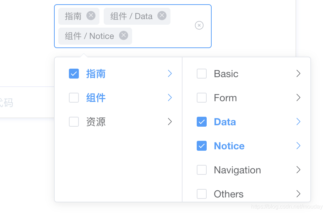Expand the 资源 submenu via its arrow
The height and width of the screenshot is (213, 326).
pos(170,122)
